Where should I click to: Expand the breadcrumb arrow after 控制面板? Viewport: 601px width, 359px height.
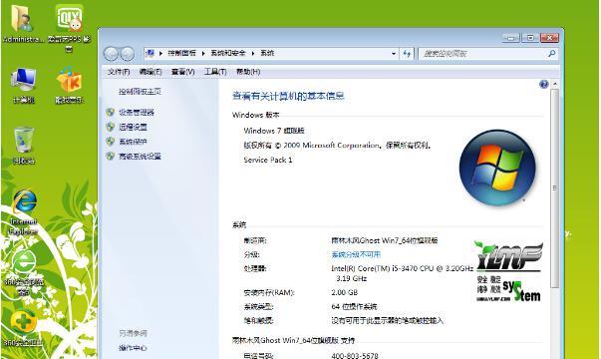pyautogui.click(x=203, y=53)
